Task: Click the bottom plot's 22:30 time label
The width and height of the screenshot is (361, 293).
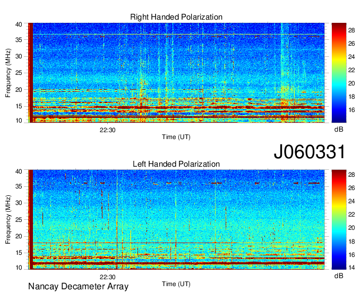Action: [108, 277]
